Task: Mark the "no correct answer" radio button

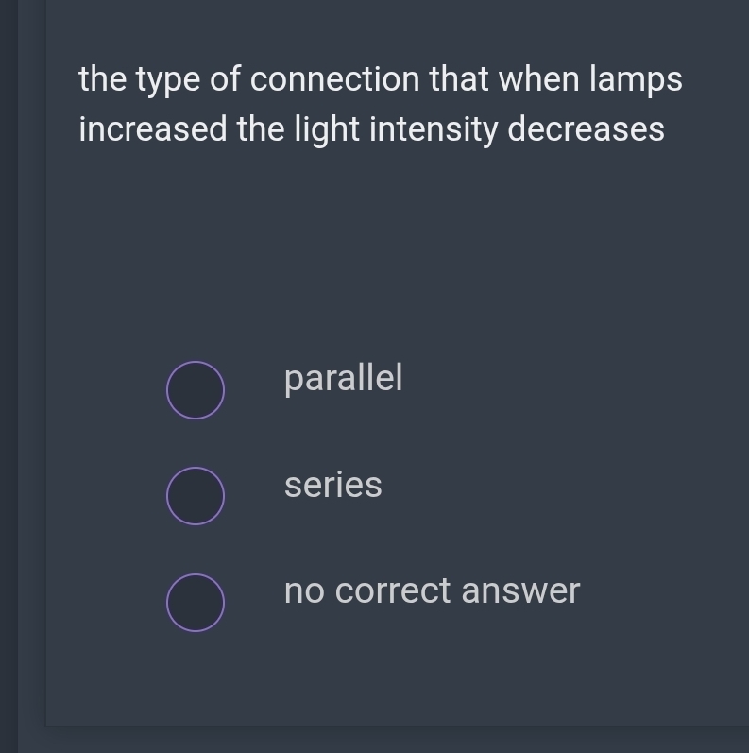Action: (196, 602)
